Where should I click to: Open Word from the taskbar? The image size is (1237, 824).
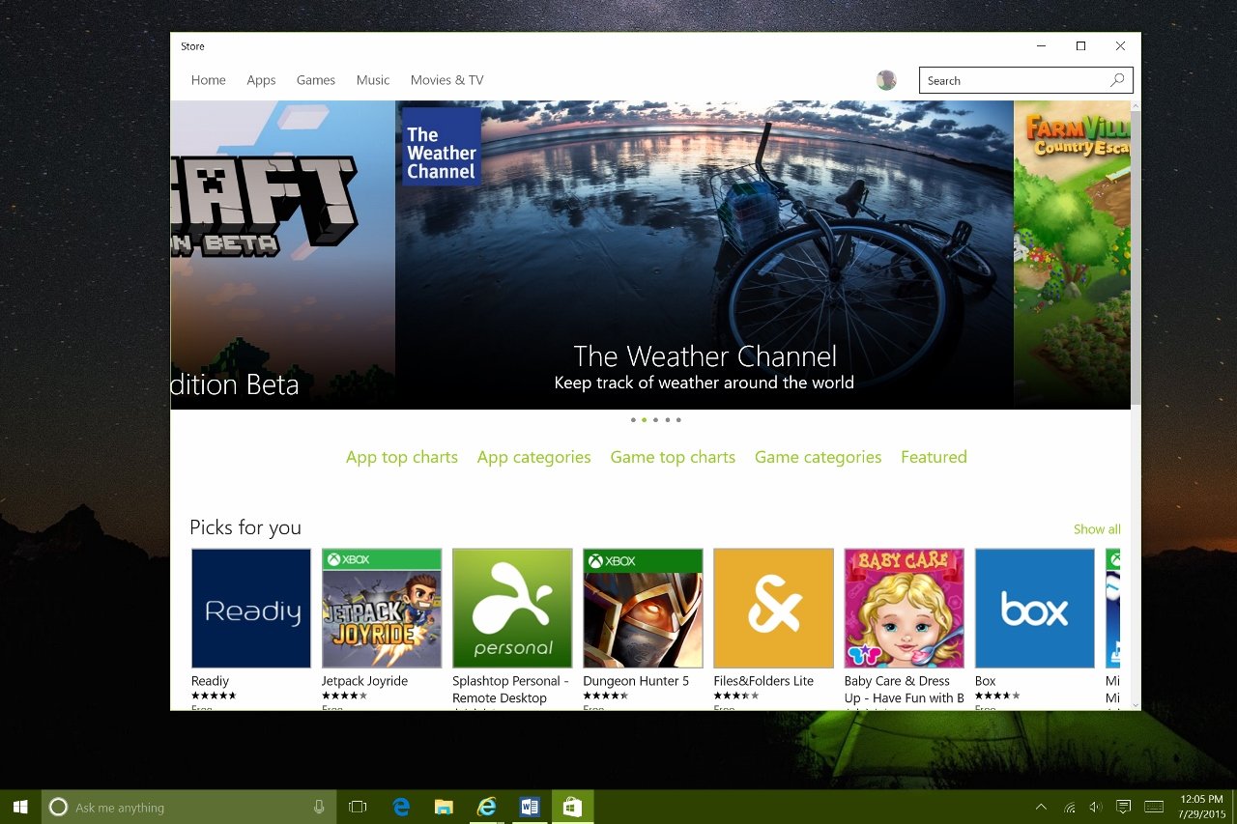tap(530, 807)
